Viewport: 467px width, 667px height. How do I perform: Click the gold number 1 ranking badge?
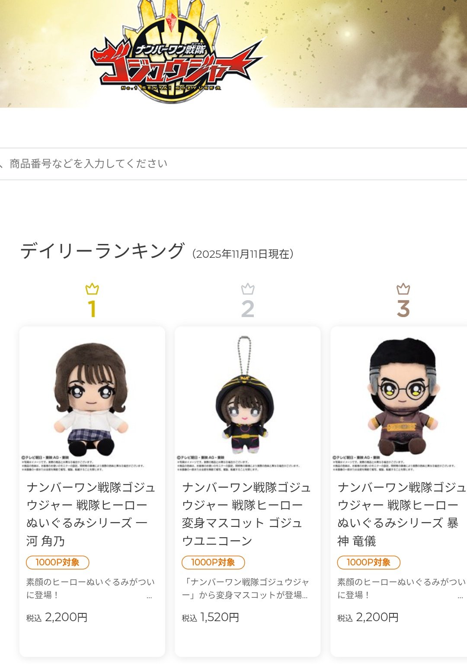point(92,309)
